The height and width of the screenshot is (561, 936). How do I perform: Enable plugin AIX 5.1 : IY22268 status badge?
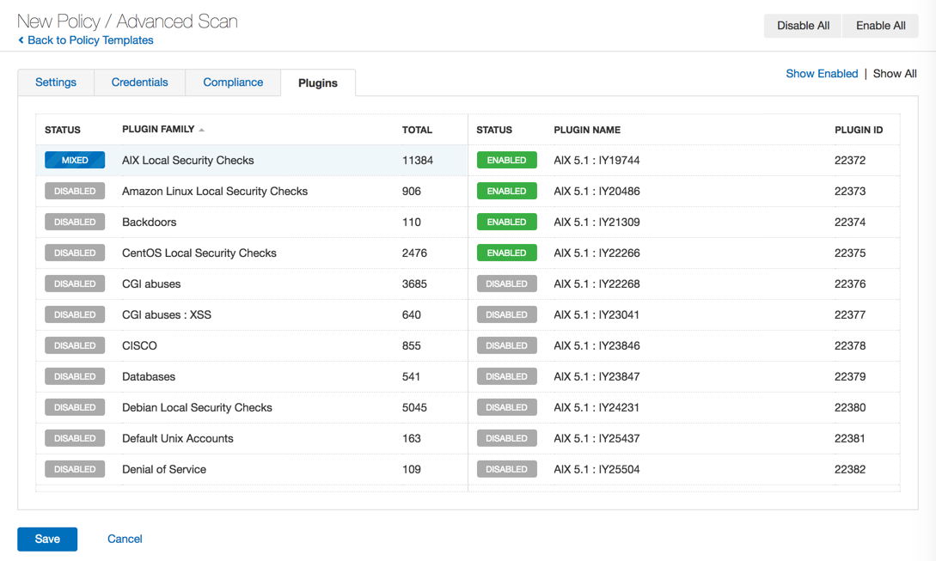click(506, 284)
